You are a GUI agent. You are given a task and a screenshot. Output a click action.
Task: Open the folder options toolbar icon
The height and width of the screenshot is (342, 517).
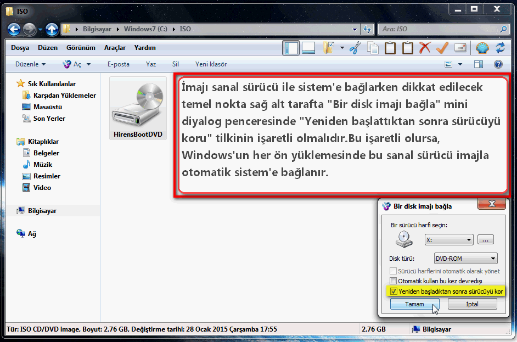(x=328, y=48)
